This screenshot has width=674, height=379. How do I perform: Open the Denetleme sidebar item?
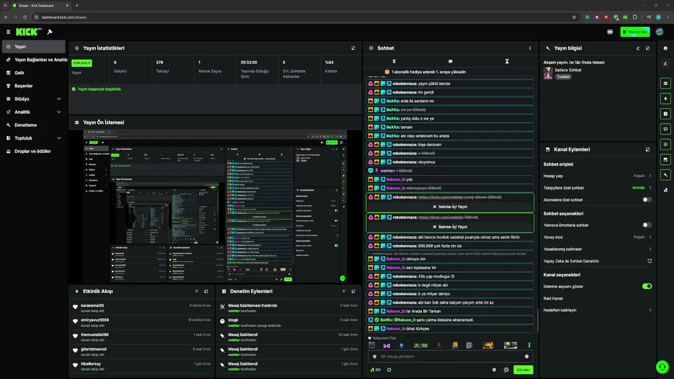[x=34, y=125]
